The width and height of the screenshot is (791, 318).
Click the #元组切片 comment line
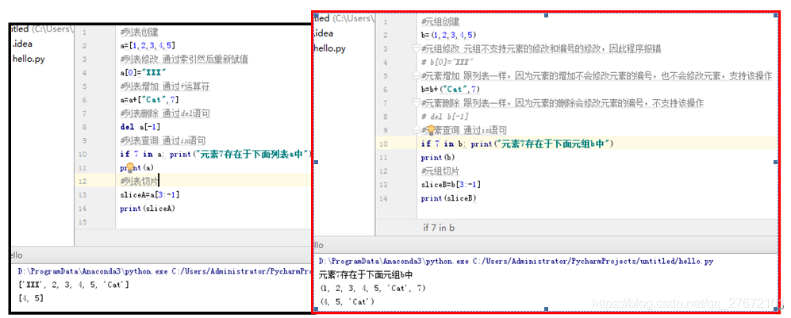click(x=440, y=171)
